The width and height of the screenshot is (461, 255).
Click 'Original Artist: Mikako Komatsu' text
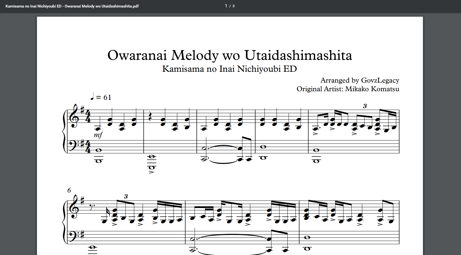tap(348, 89)
